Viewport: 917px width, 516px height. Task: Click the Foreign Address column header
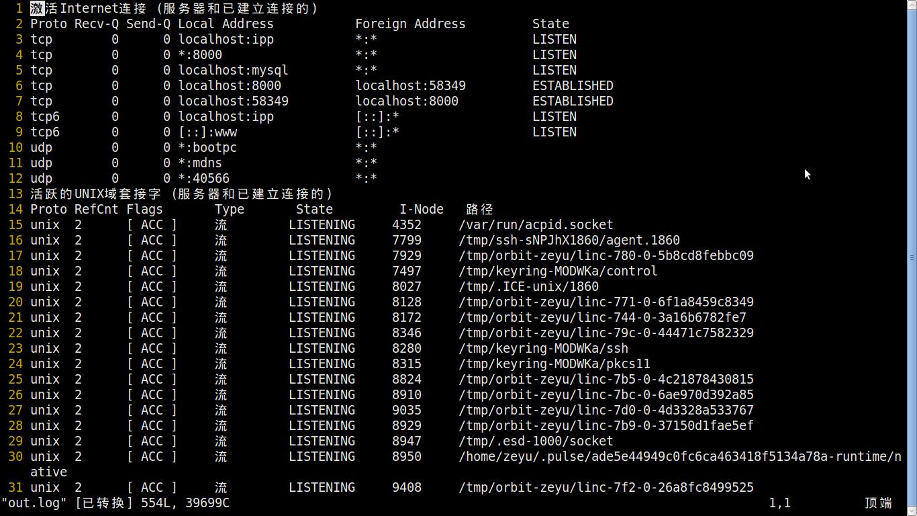tap(410, 24)
